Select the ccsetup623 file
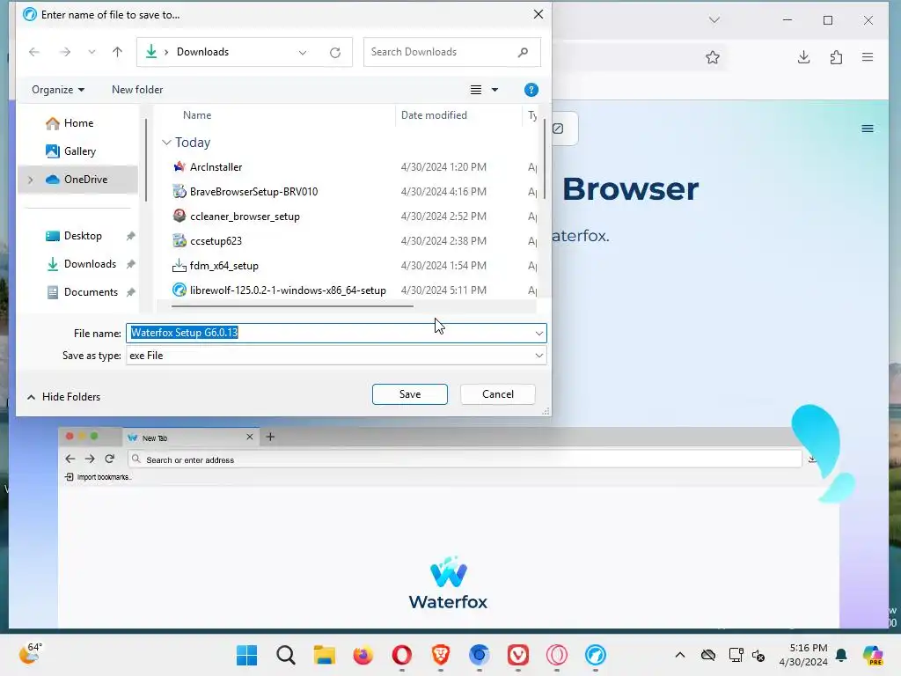The height and width of the screenshot is (676, 901). (x=216, y=241)
